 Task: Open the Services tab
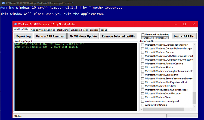tap(94, 30)
